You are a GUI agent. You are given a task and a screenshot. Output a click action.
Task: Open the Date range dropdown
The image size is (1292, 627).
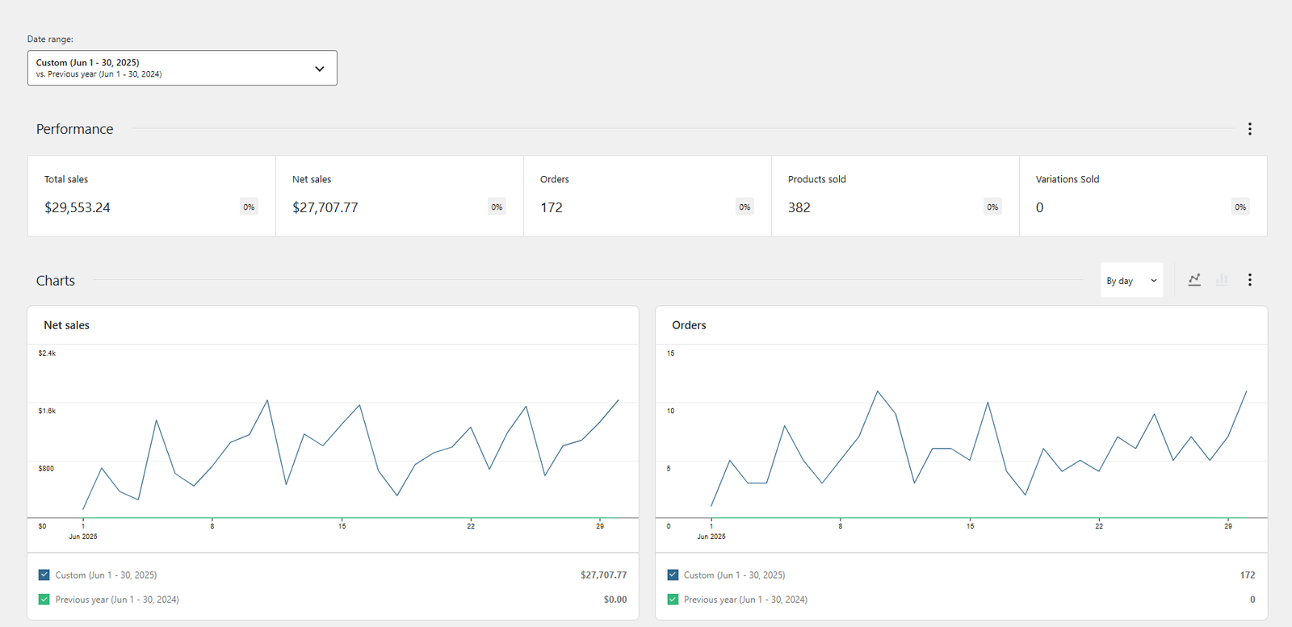coord(182,68)
